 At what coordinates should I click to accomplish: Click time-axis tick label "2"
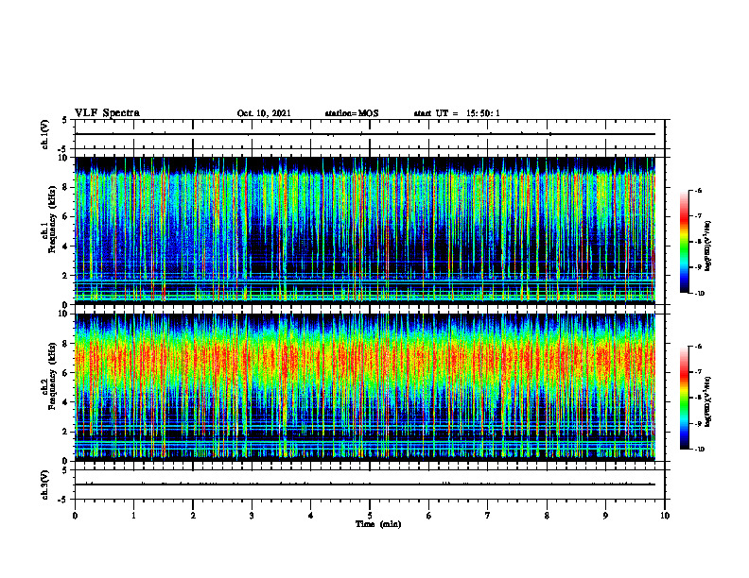[193, 516]
